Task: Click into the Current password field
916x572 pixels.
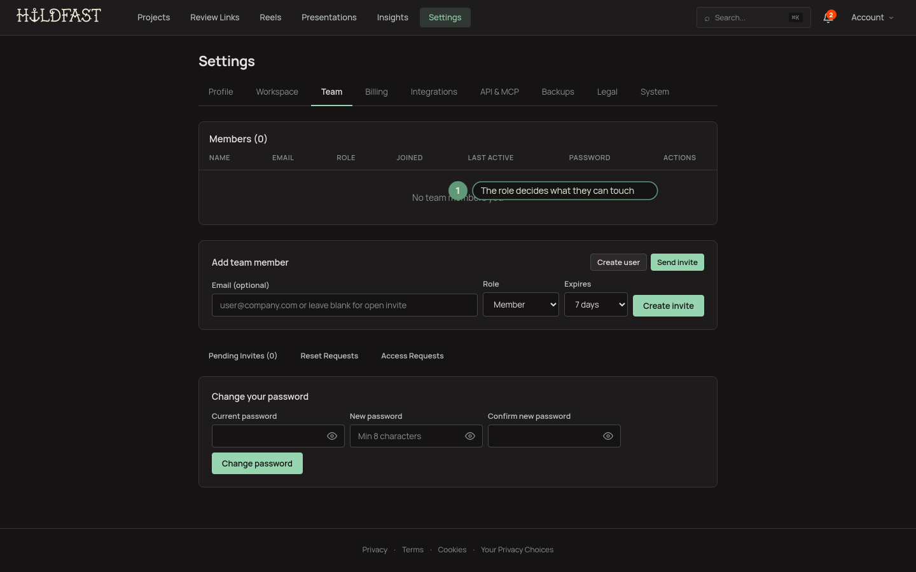Action: [x=278, y=436]
